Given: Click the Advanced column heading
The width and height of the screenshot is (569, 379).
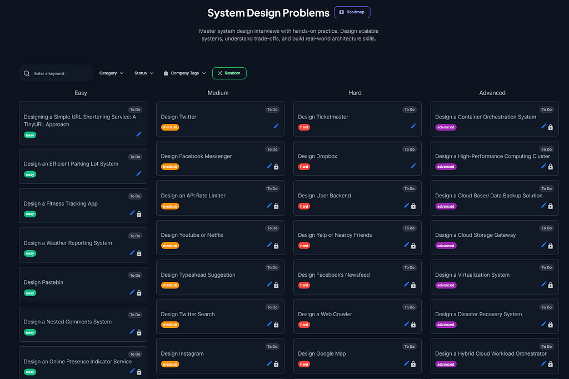Looking at the screenshot, I should [x=492, y=93].
